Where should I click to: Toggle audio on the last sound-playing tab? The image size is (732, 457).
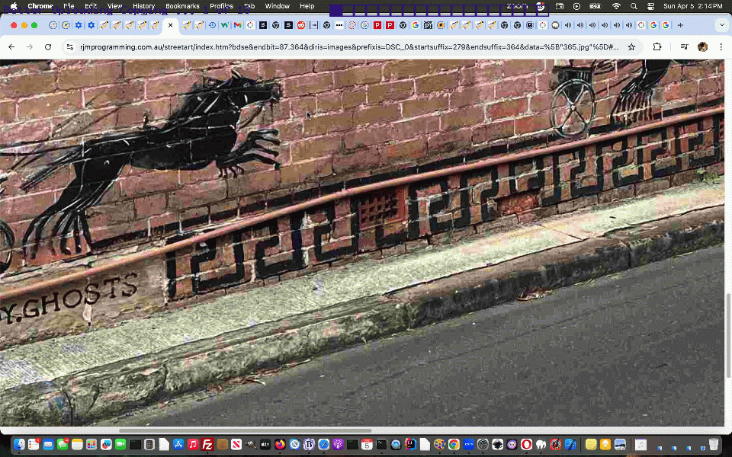click(629, 24)
